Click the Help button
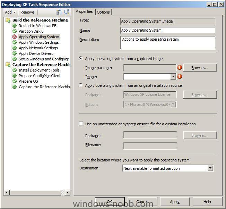The image size is (226, 209). pos(207,202)
